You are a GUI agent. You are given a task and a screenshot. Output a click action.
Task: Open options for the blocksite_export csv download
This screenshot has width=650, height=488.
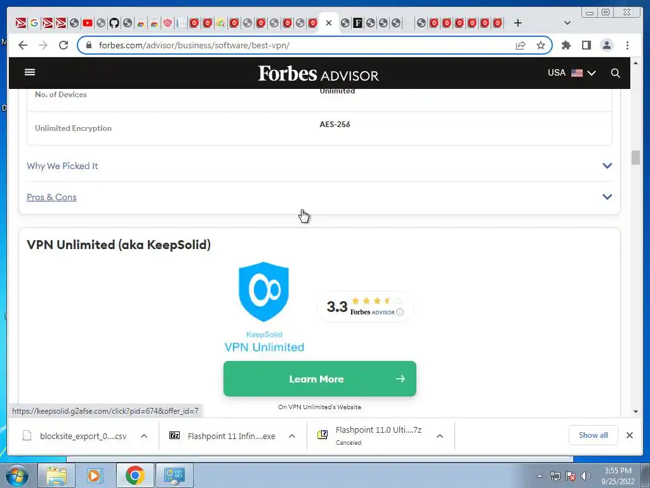[144, 436]
